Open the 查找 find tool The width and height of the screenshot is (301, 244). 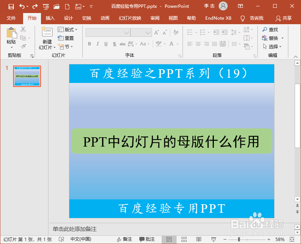click(270, 29)
